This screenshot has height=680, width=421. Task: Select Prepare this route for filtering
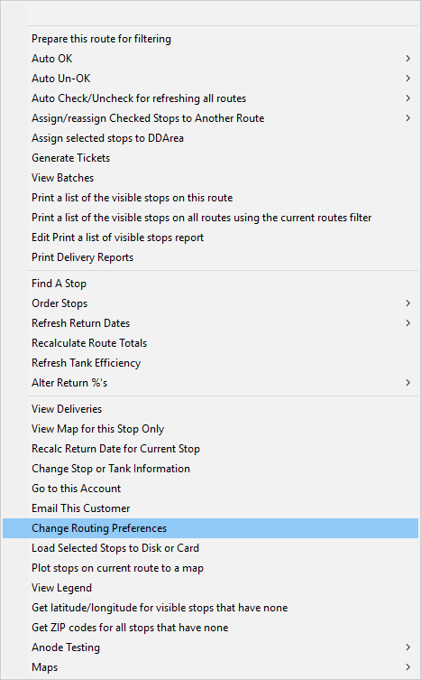point(211,39)
